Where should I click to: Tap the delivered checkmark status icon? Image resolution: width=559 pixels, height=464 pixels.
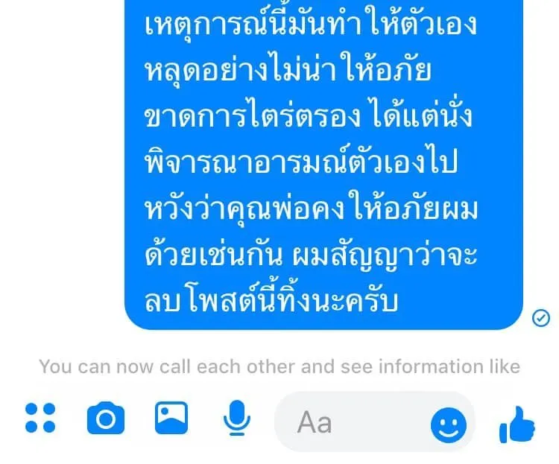pos(541,318)
